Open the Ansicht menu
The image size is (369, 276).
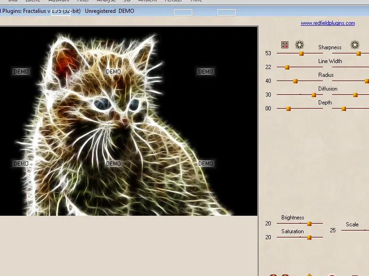click(148, 1)
